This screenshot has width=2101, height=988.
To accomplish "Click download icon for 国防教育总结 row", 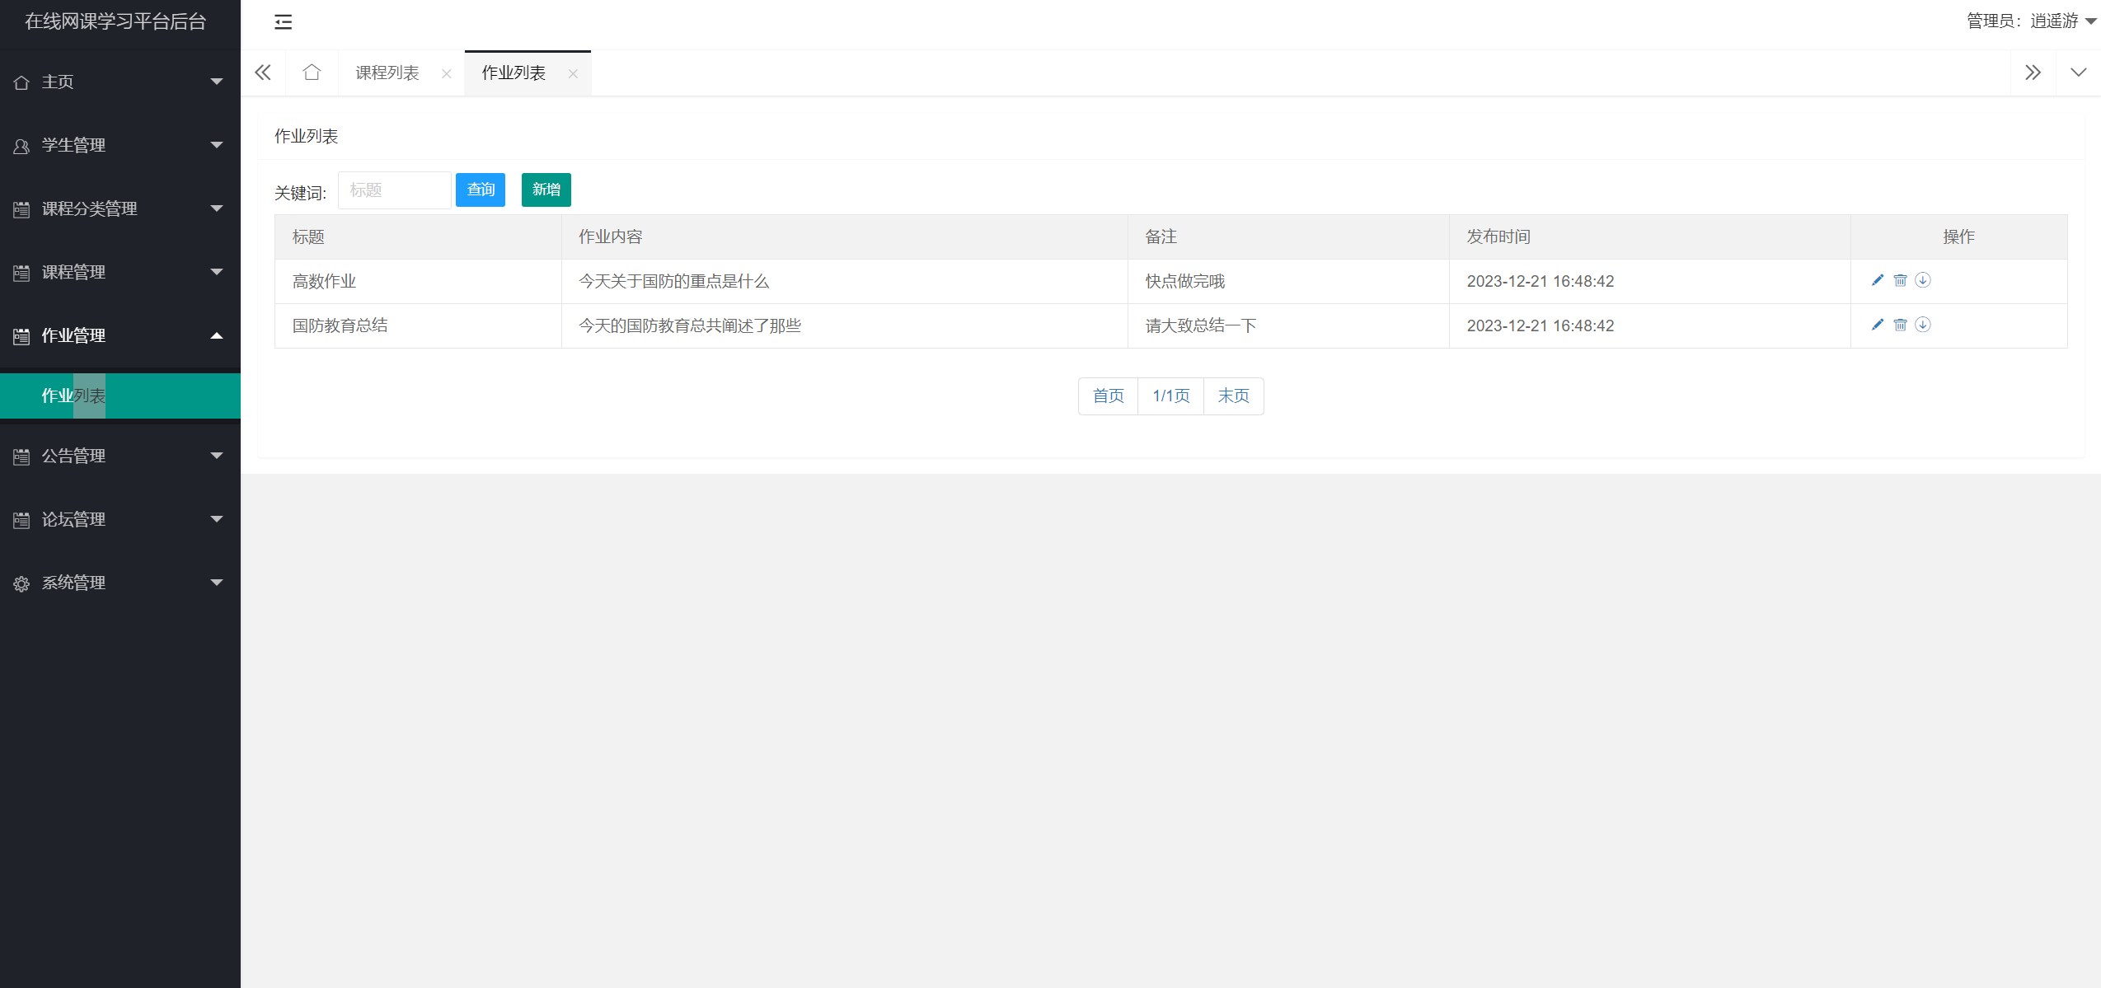I will click(1923, 325).
